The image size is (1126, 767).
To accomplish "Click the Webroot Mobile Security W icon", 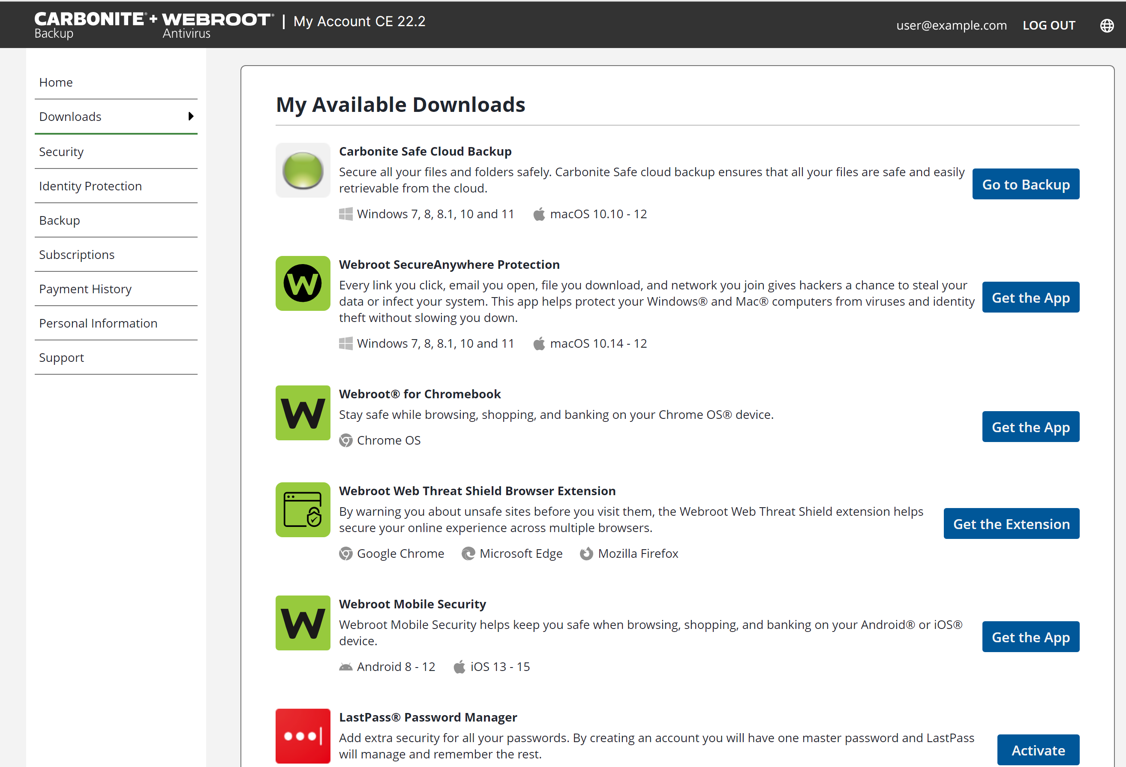I will 303,623.
